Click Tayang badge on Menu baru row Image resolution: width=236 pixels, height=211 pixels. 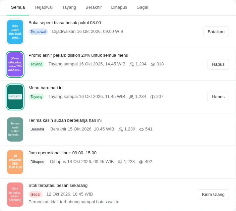(x=37, y=97)
